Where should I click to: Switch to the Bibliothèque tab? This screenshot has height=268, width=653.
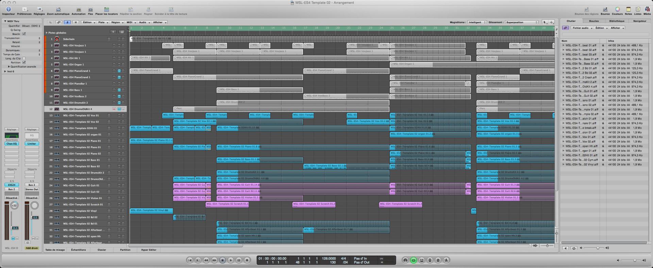pos(617,21)
